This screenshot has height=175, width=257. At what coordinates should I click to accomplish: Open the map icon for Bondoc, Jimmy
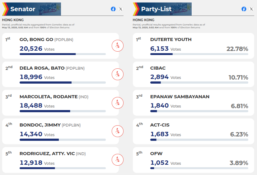coord(118,131)
